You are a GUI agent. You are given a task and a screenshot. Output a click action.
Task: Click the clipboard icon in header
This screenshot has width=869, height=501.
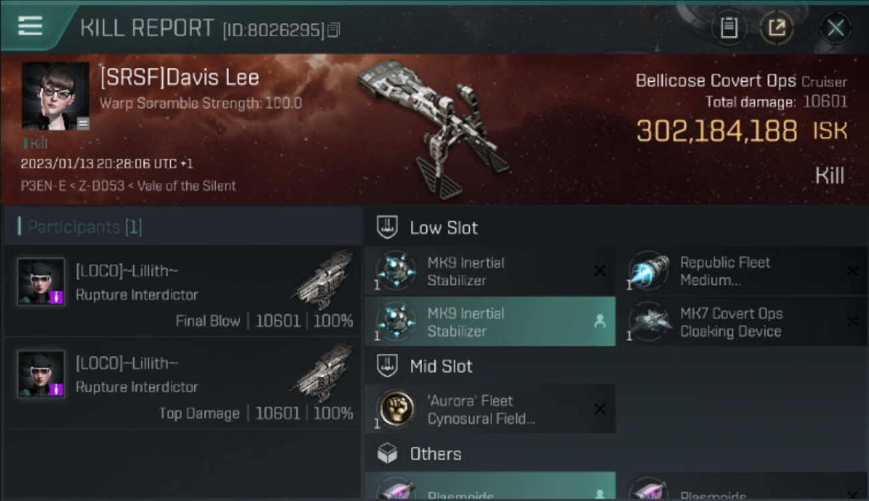point(729,27)
